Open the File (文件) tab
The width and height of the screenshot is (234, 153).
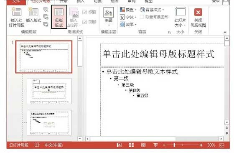(x=16, y=2)
